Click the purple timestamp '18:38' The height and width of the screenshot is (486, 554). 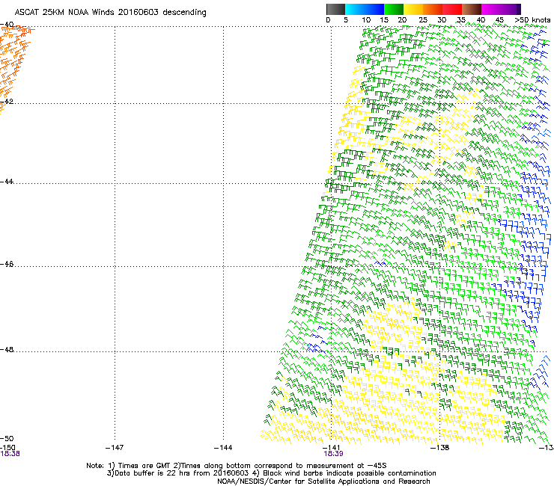point(10,454)
